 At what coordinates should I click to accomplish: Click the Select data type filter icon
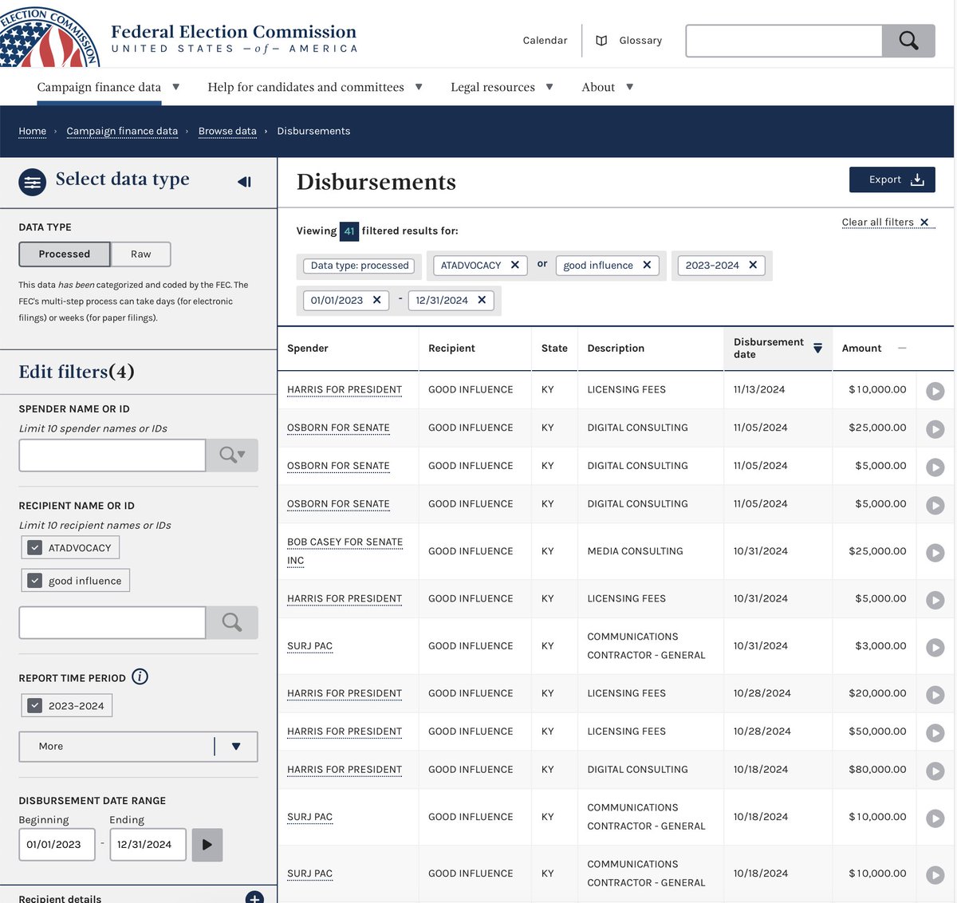pyautogui.click(x=33, y=183)
